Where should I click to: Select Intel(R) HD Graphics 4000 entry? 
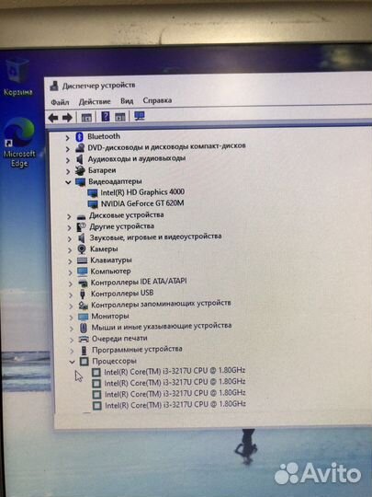coord(142,192)
